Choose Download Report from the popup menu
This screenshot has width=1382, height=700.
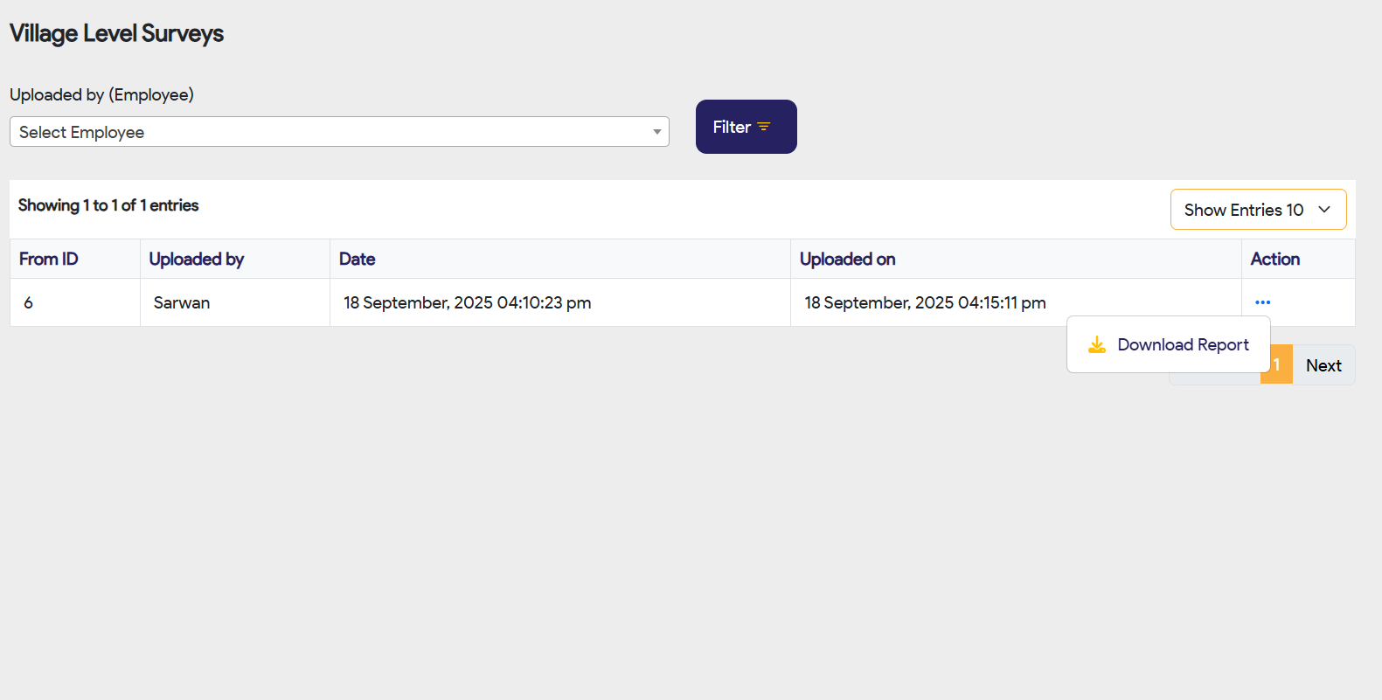tap(1183, 345)
